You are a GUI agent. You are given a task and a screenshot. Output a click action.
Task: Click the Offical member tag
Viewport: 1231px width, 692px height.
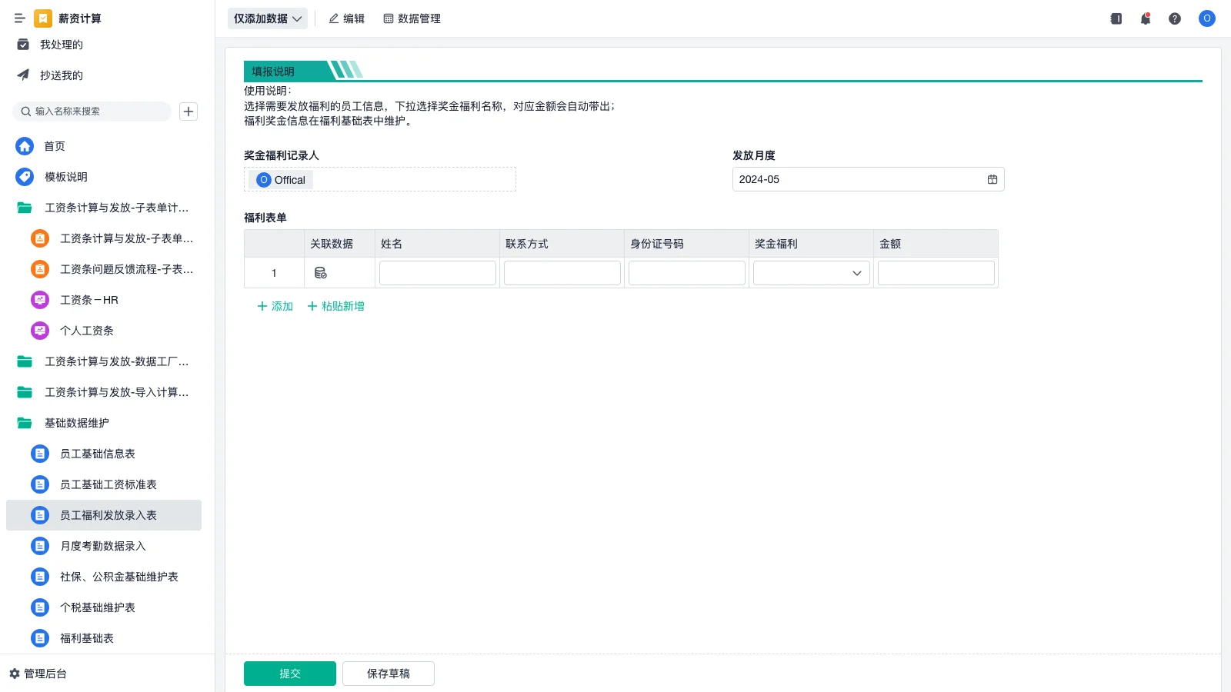(281, 180)
